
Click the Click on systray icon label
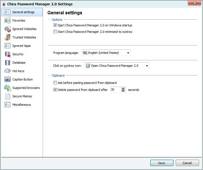(67, 66)
